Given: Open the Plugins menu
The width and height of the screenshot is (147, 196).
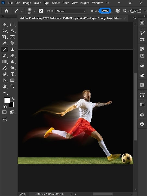Looking at the screenshot, I should [x=85, y=3].
